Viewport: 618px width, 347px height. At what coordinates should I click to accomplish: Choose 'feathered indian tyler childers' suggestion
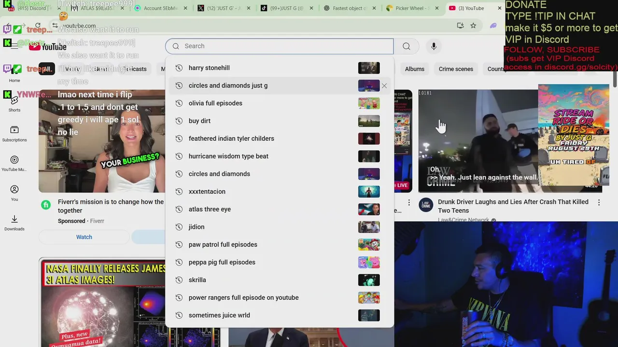click(279, 139)
